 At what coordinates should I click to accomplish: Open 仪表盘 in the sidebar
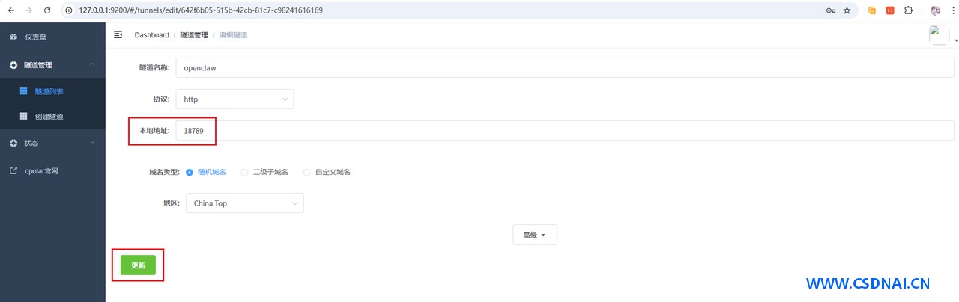pos(52,37)
